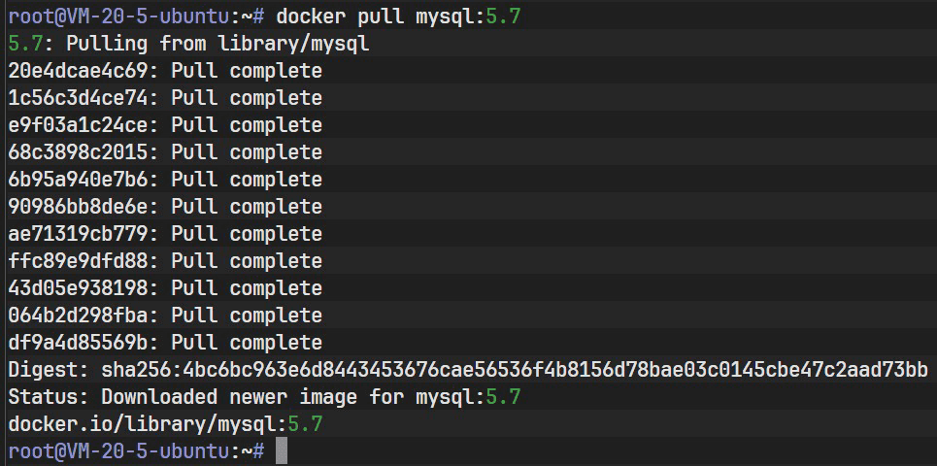Click layer ID 1c56c3d4ce74
This screenshot has height=466, width=937.
pos(84,98)
